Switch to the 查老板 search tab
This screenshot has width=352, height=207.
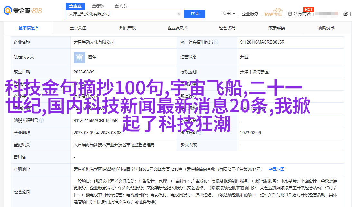(98, 6)
